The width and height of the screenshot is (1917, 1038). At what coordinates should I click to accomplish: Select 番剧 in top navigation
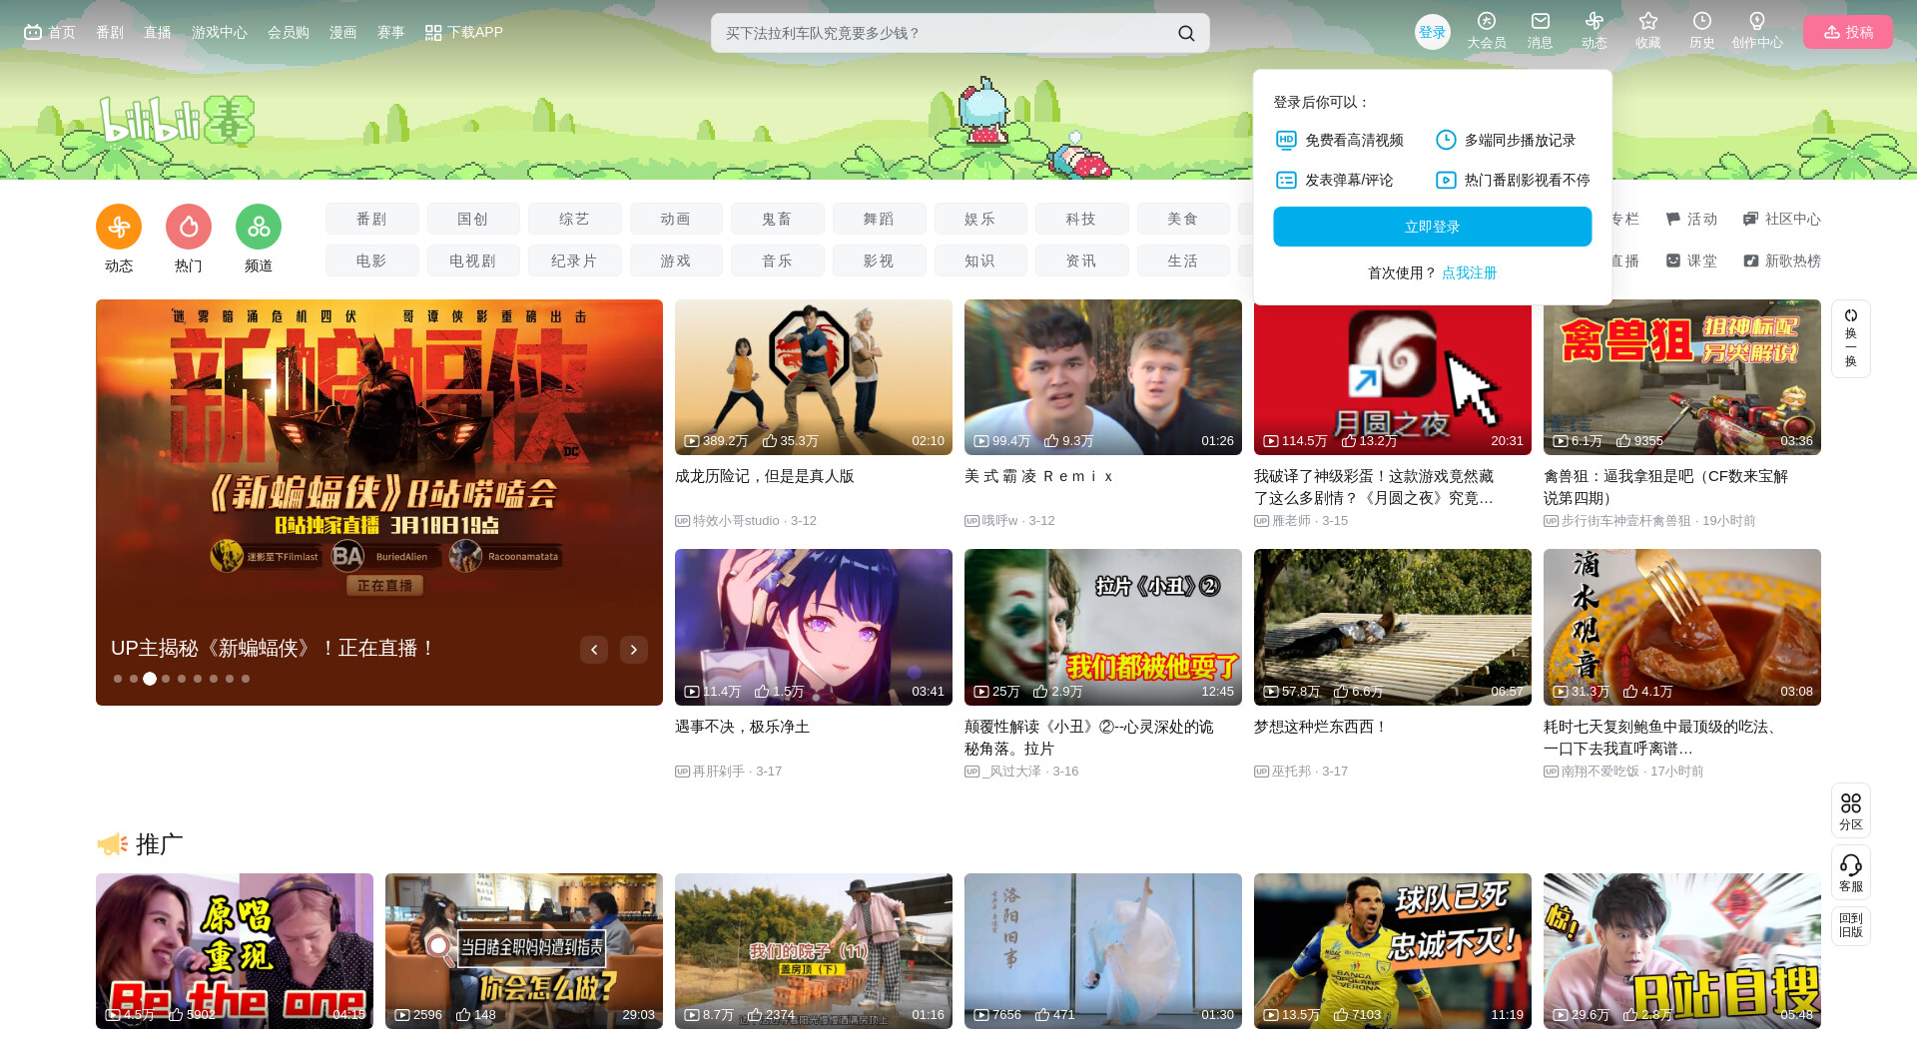click(110, 32)
